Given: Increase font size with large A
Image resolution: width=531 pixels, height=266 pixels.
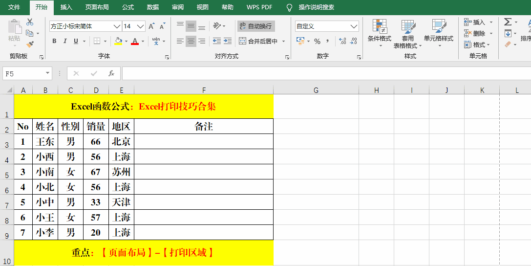Looking at the screenshot, I should click(x=151, y=26).
